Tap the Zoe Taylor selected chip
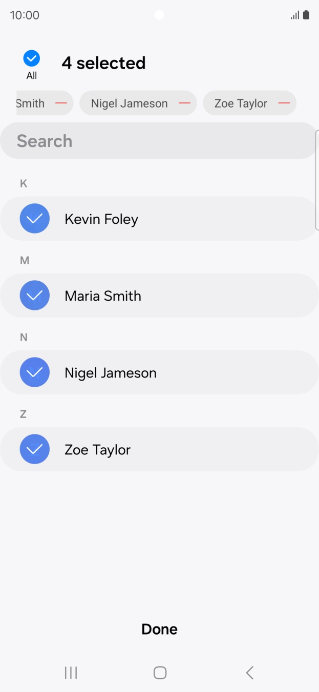 pos(241,103)
